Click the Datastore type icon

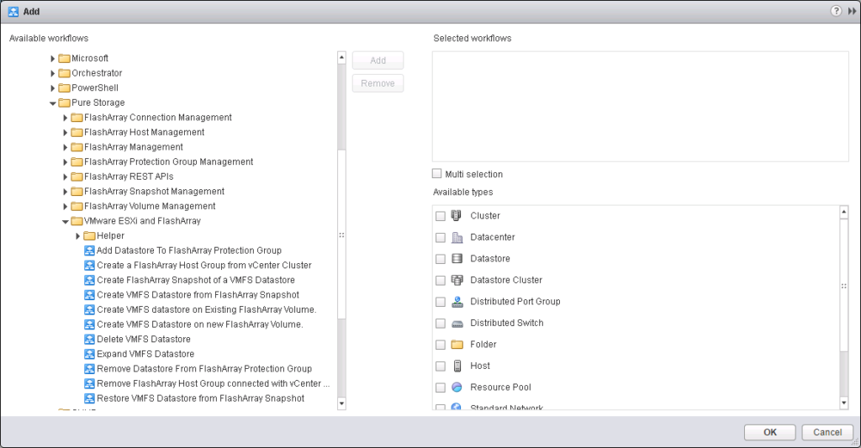coord(457,259)
